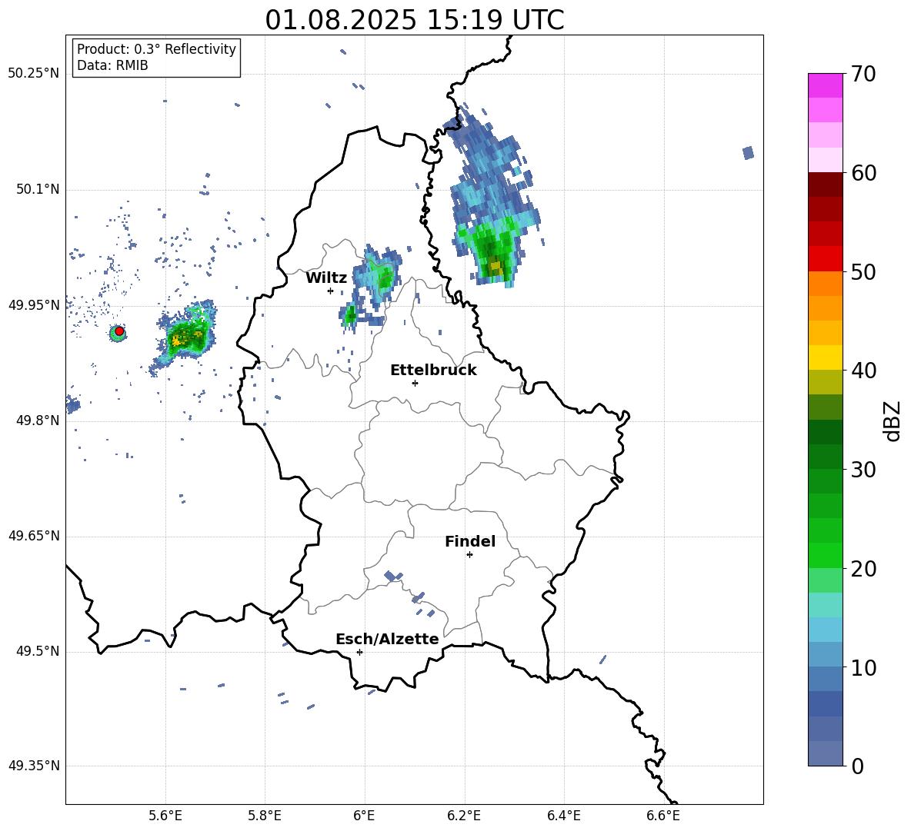Click the 50 tick on the colorbar
The height and width of the screenshot is (831, 911).
coord(863,271)
